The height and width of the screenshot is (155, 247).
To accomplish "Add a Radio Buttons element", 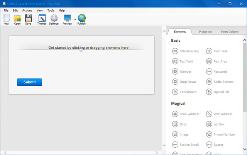I will [x=220, y=82].
